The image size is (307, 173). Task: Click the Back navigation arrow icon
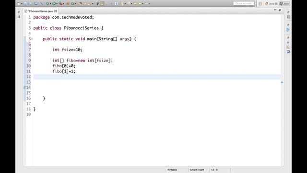point(140,3)
